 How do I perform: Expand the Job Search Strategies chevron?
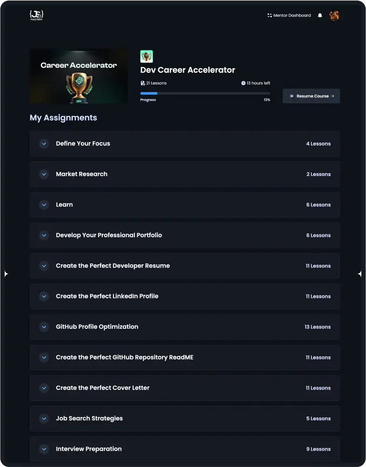tap(44, 418)
